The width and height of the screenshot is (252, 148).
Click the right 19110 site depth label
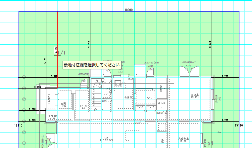point(239,126)
